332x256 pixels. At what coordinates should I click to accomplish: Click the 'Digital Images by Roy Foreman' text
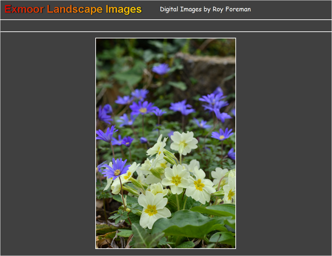205,9
